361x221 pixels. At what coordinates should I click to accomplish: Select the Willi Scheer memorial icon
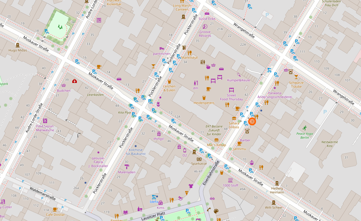pyautogui.click(x=273, y=202)
